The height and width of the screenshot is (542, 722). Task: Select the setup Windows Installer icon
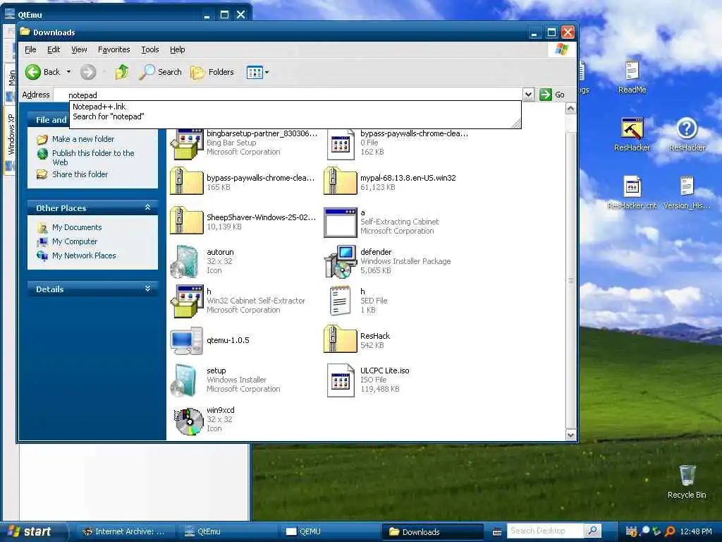[185, 380]
